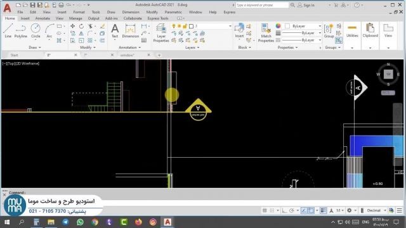Expand the Draw panel

pos(35,47)
